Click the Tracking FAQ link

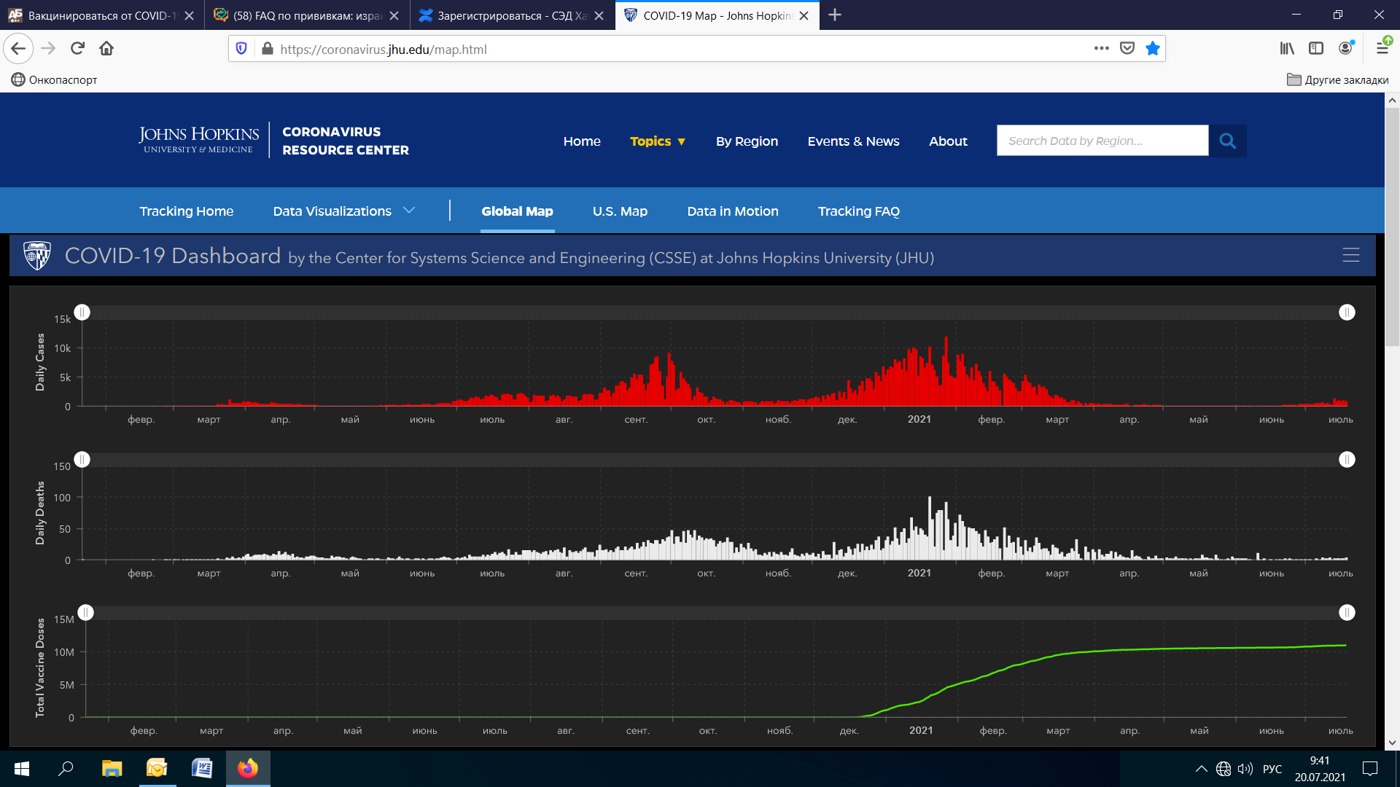(x=858, y=211)
